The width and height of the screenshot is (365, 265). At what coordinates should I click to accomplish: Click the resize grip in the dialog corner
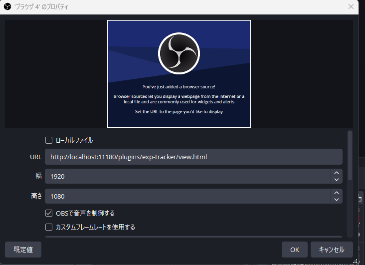coord(356,262)
